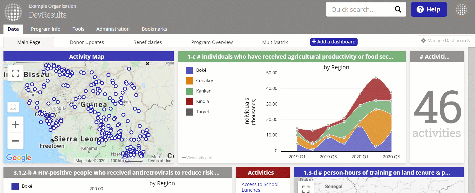Open fullscreen on the Senegal map
The width and height of the screenshot is (475, 193).
coord(306,189)
